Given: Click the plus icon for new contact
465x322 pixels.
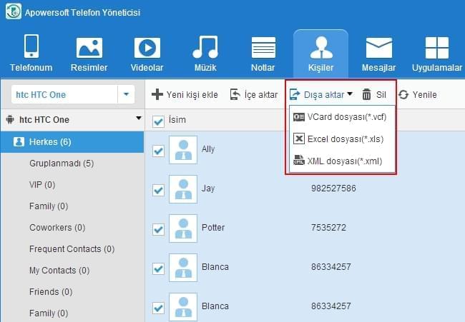Looking at the screenshot, I should (157, 95).
